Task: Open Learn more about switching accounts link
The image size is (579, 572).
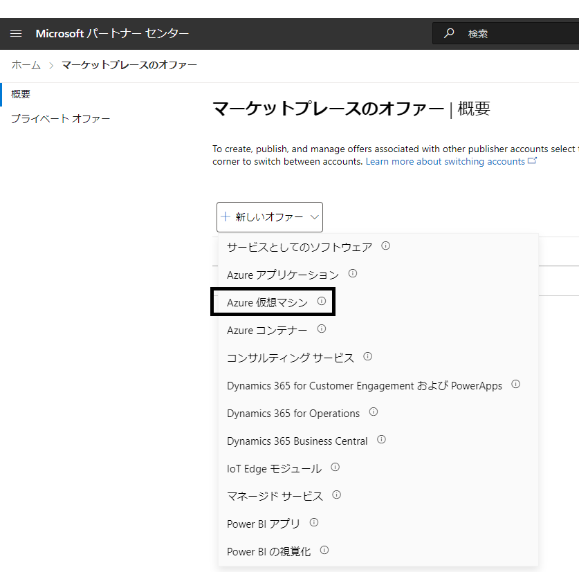Action: (x=451, y=161)
